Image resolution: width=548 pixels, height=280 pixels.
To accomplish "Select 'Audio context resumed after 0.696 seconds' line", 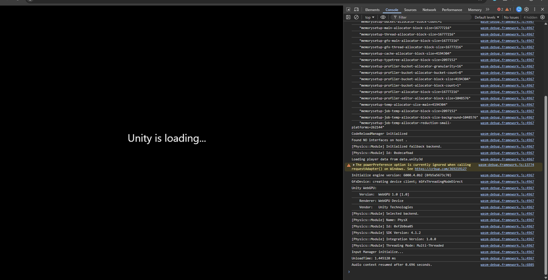I will coord(392,264).
